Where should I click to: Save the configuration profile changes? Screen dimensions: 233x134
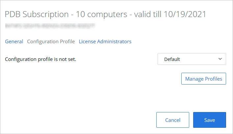(x=209, y=120)
